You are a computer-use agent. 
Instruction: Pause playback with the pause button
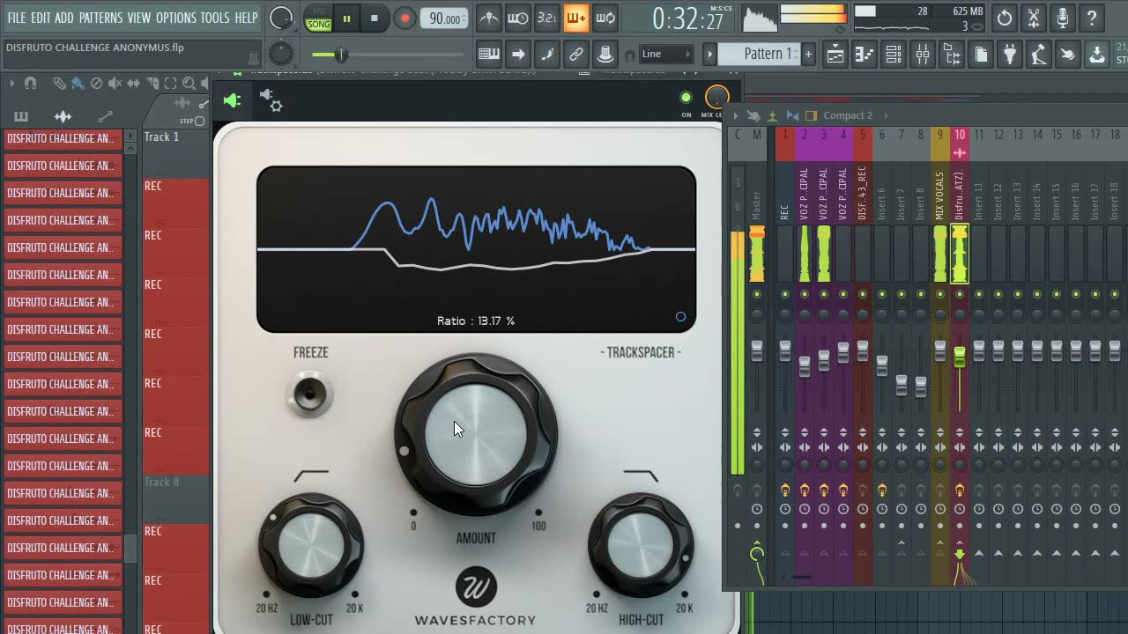click(346, 18)
